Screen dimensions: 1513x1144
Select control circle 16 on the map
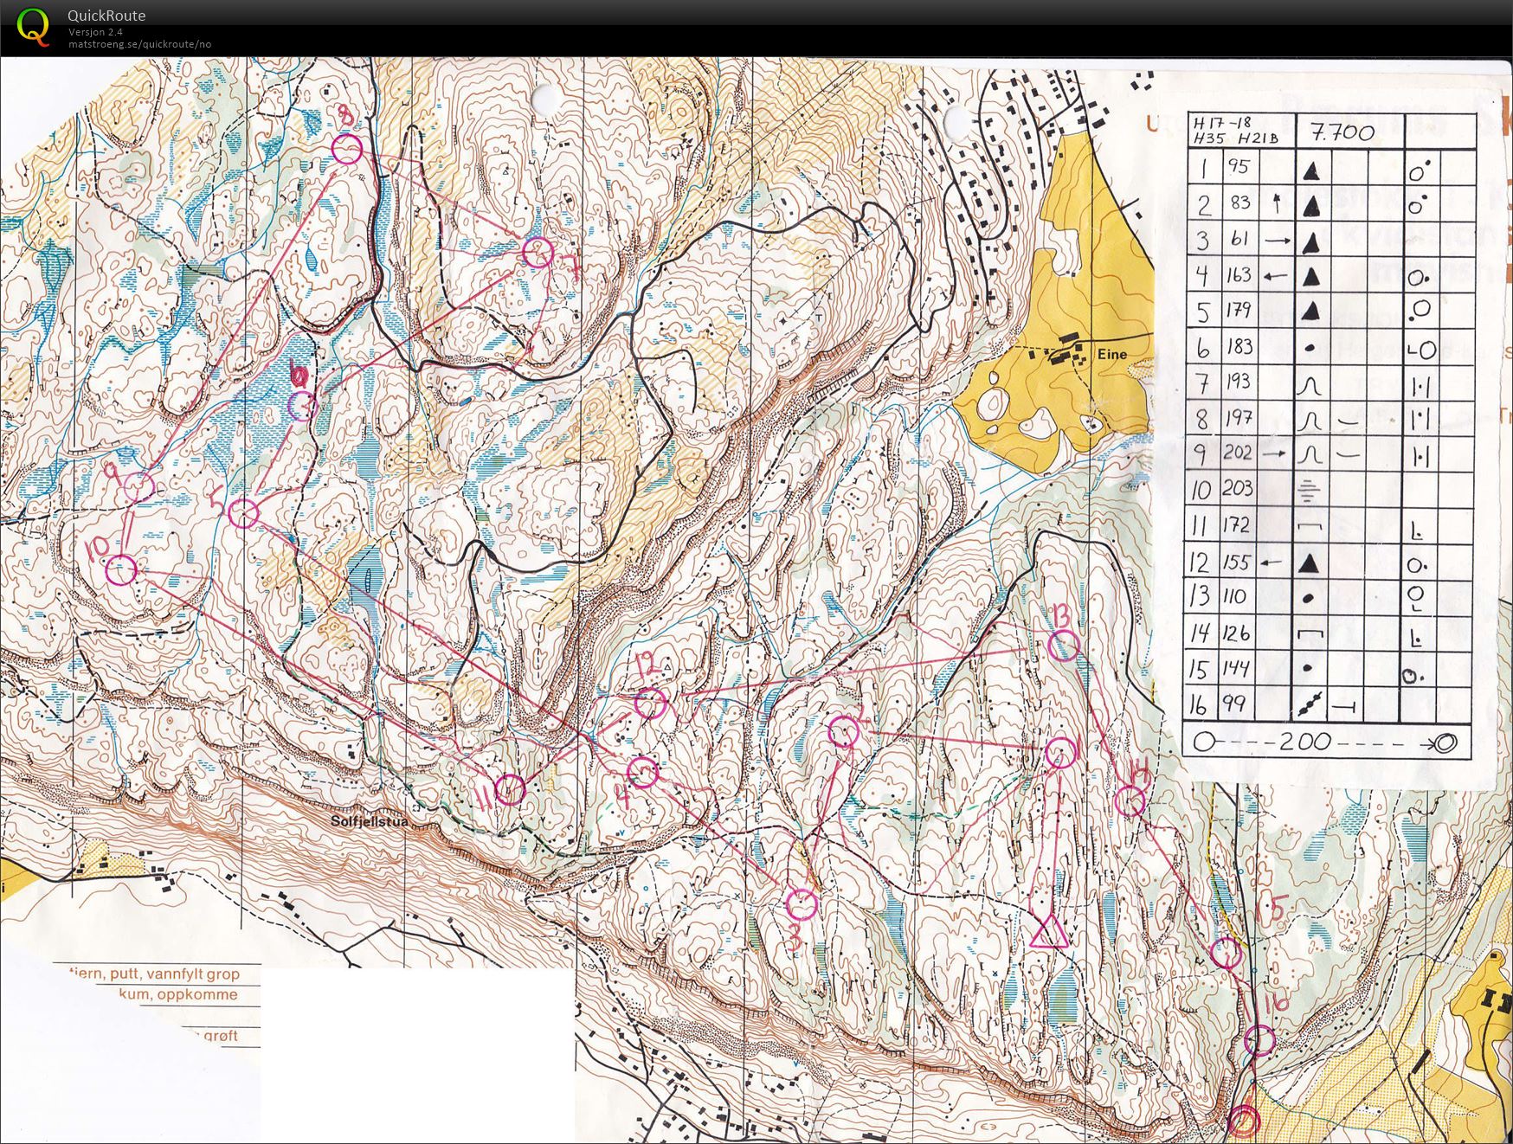(x=1259, y=1041)
